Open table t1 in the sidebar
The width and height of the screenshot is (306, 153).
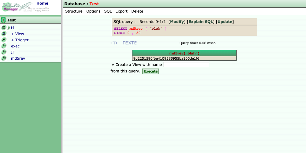[13, 28]
